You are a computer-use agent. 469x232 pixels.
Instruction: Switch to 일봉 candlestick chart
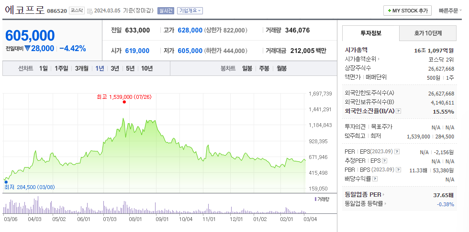247,69
